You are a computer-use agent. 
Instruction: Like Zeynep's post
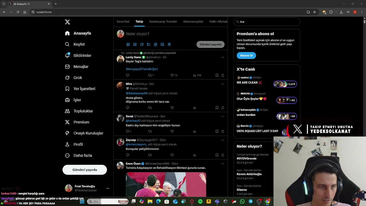[x=172, y=155]
